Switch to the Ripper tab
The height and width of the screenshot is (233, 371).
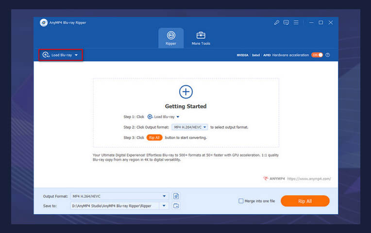click(x=171, y=38)
